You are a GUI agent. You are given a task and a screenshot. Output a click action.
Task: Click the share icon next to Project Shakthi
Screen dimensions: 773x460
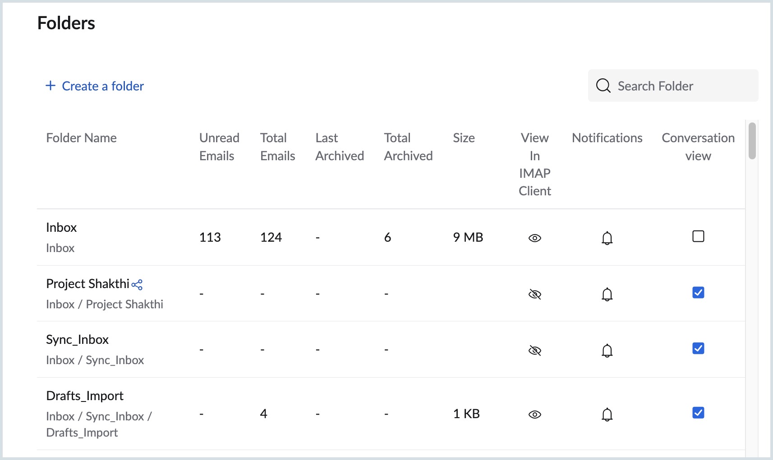[x=137, y=284]
